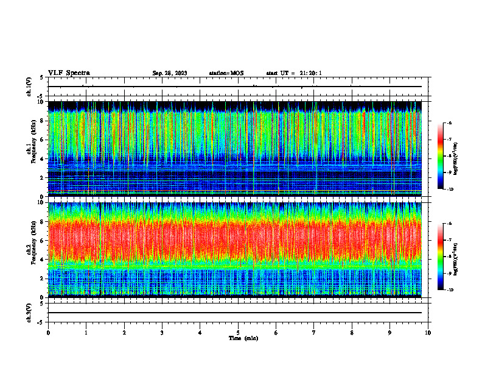The image size is (482, 373).
Task: Click time-axis tick label "5" at bottom
Action: (238, 333)
